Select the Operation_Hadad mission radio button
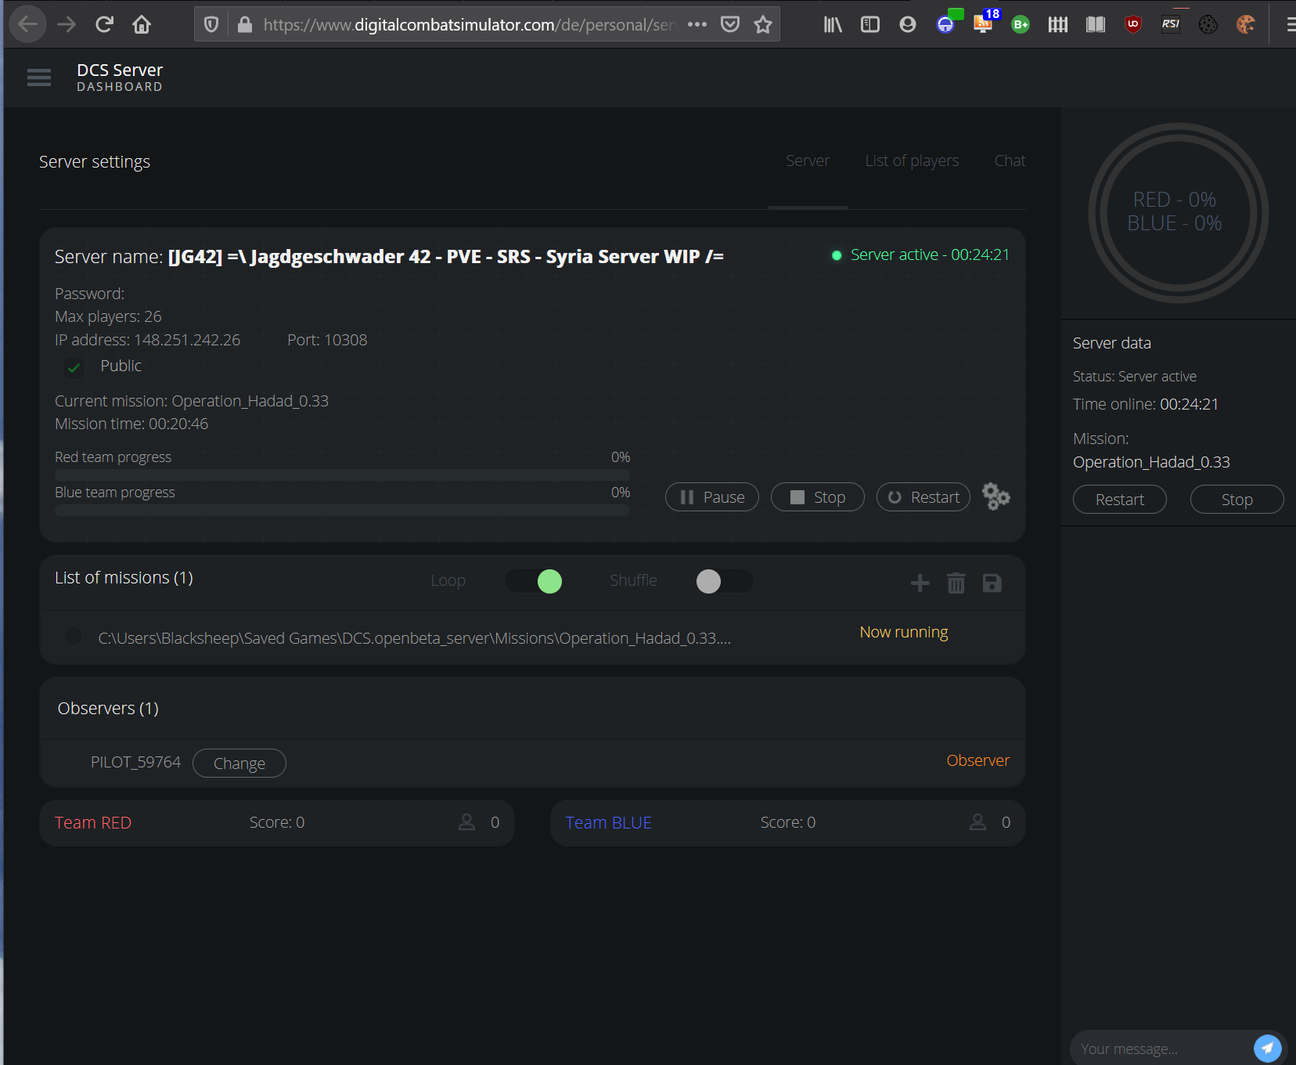 pos(74,637)
